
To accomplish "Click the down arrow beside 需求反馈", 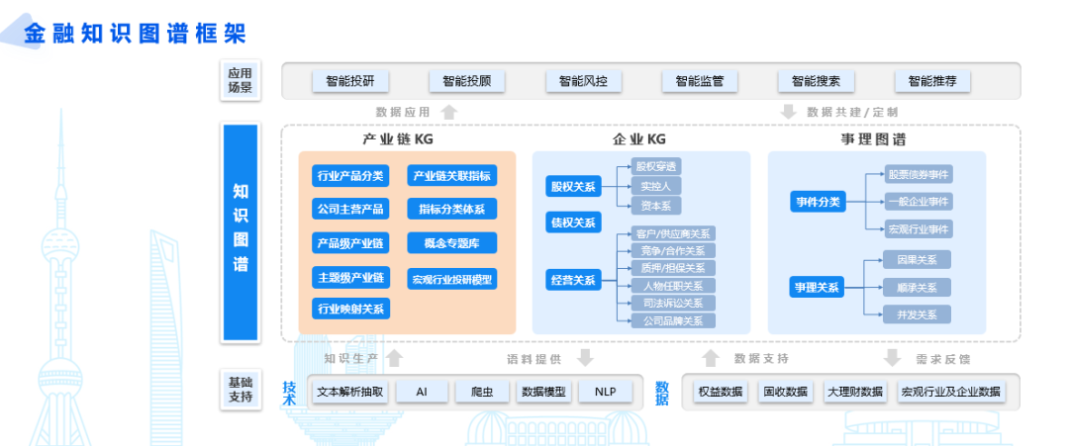I will pos(893,358).
